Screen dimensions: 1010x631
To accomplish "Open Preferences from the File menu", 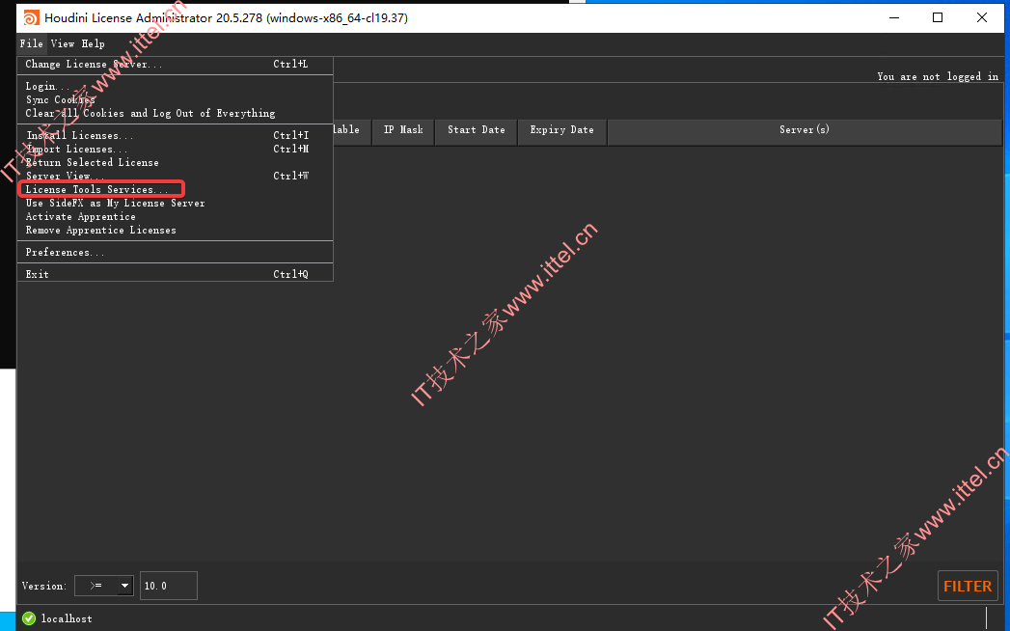I will tap(175, 252).
